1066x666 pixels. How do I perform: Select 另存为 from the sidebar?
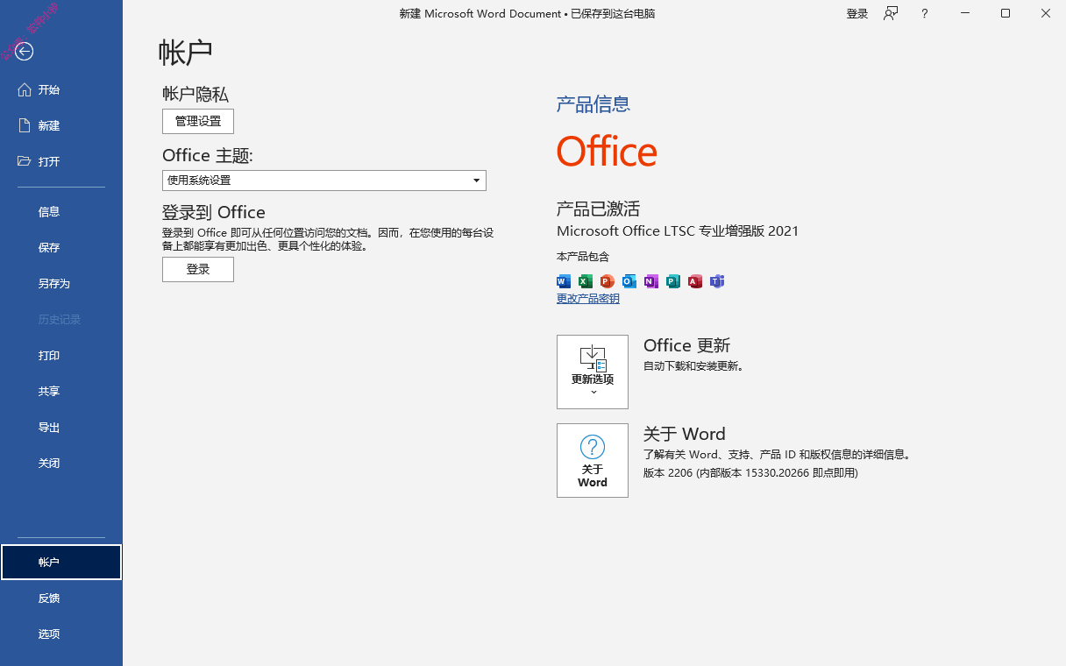tap(61, 283)
